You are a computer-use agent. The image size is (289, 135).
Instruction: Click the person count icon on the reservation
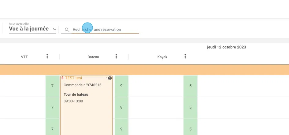pos(110,78)
